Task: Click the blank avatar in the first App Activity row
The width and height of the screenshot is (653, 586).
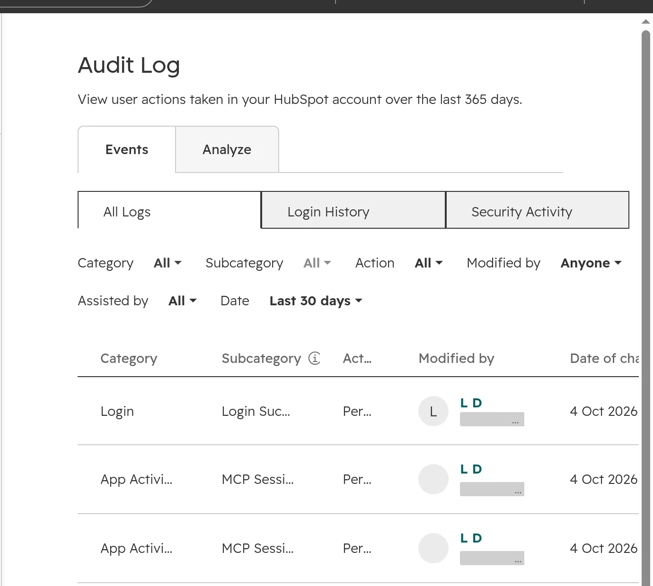Action: (433, 479)
